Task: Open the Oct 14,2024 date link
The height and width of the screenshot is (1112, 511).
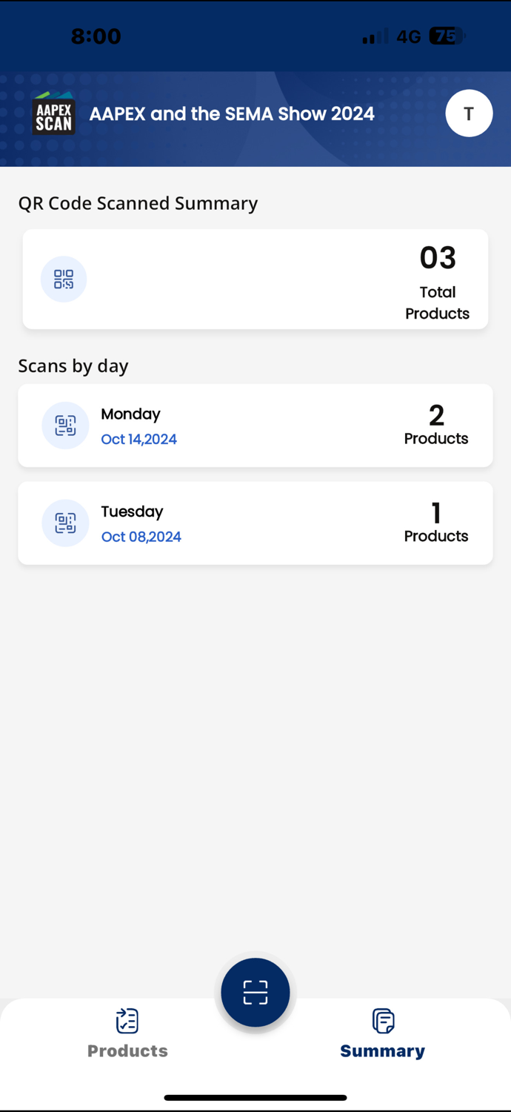Action: [x=138, y=439]
